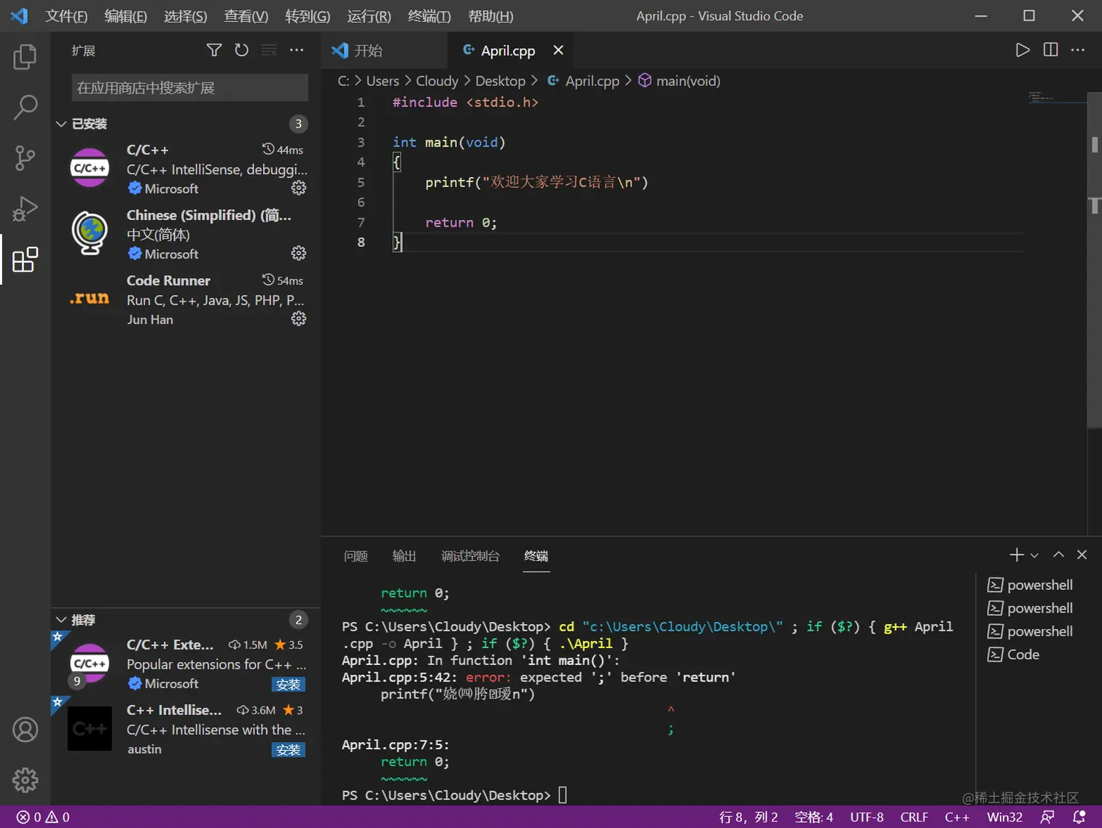Refresh the extensions list
The height and width of the screenshot is (828, 1102).
tap(241, 50)
